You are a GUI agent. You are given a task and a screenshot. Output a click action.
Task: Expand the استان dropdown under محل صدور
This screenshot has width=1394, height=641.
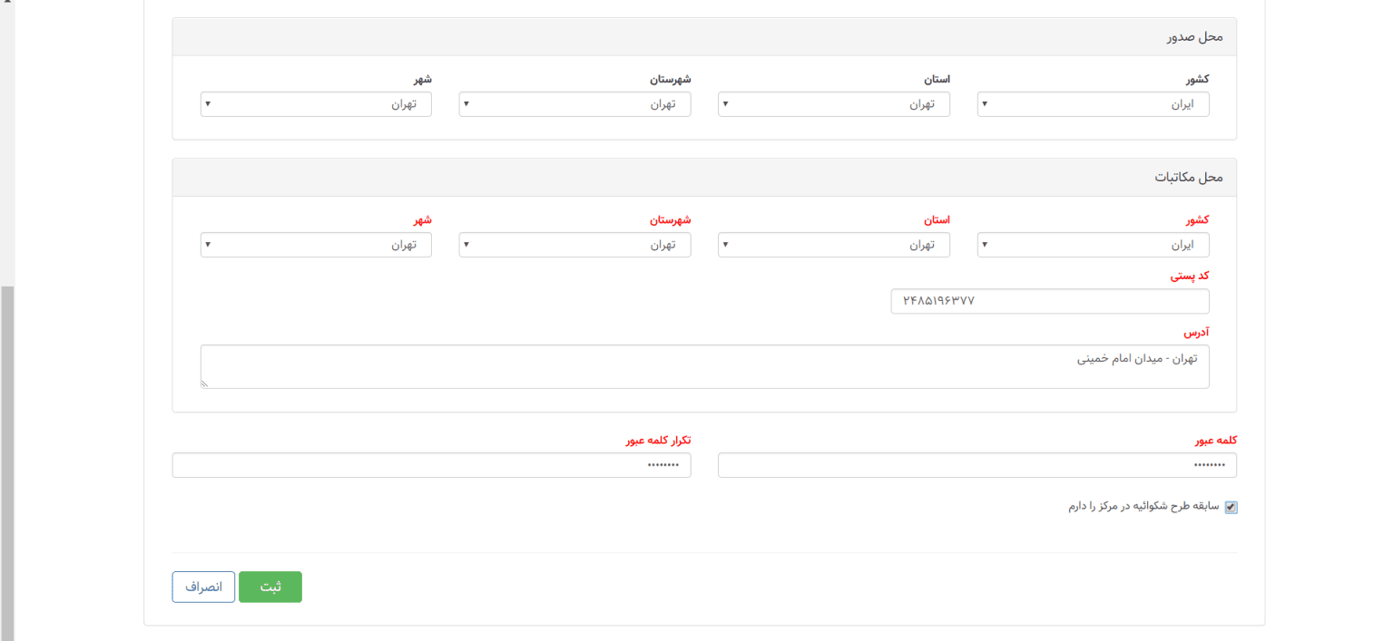click(833, 104)
